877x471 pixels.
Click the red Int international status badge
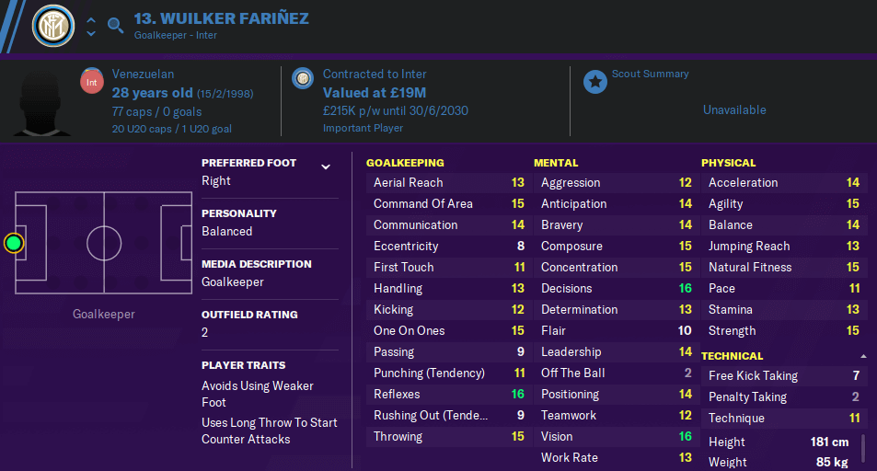click(x=92, y=82)
